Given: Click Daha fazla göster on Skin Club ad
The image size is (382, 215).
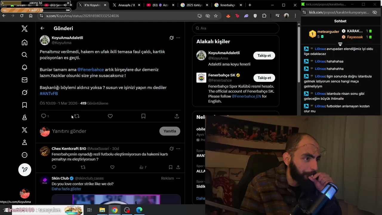Looking at the screenshot, I should click(x=66, y=189).
